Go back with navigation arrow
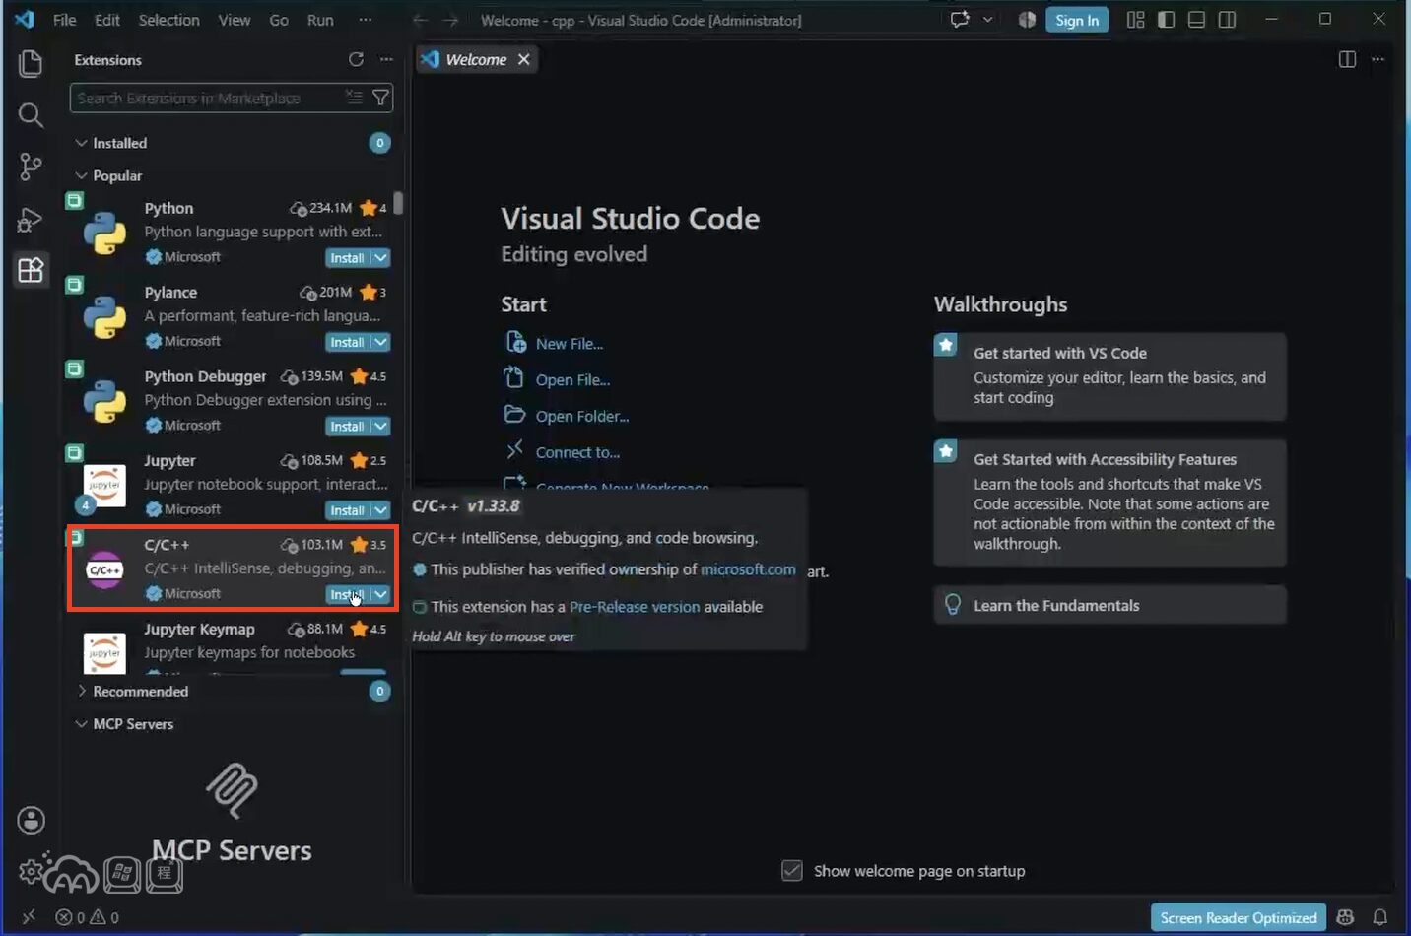This screenshot has height=936, width=1411. pos(420,20)
